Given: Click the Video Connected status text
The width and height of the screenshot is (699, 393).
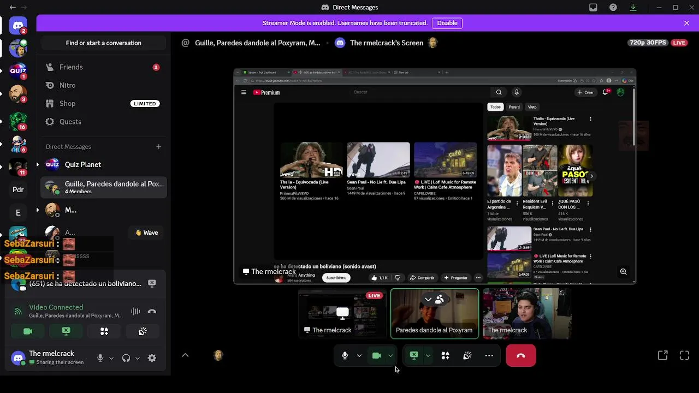Looking at the screenshot, I should point(56,307).
